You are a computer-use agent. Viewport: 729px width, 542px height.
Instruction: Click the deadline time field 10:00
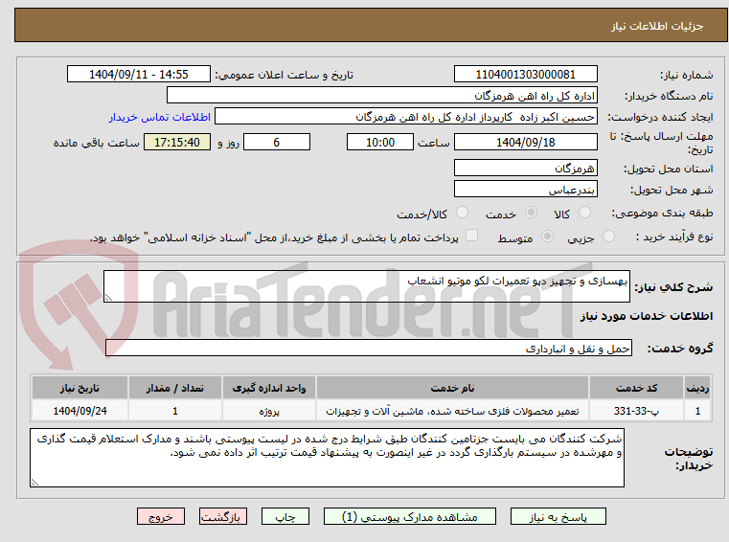380,142
